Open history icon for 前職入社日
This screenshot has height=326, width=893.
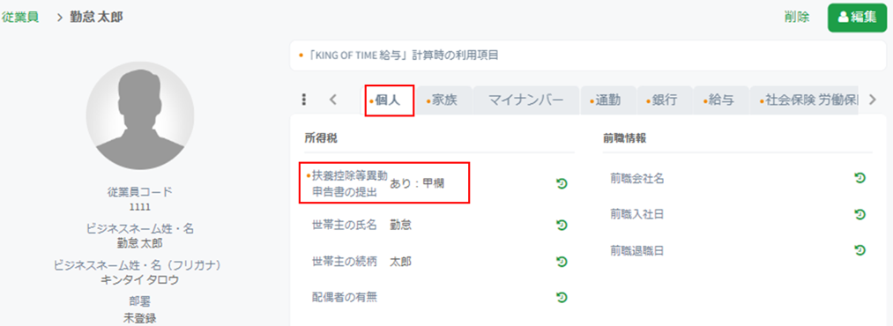[860, 214]
